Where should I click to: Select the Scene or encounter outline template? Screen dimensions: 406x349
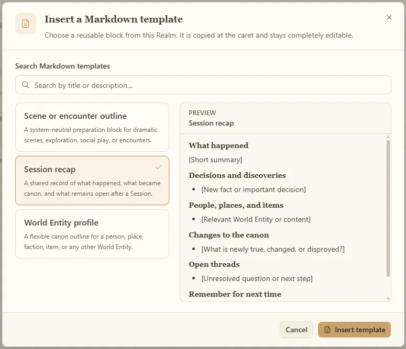pos(92,127)
